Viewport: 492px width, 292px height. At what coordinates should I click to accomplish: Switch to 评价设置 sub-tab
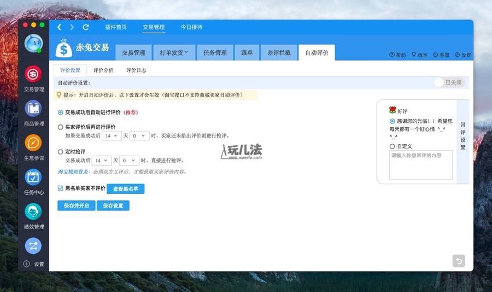(71, 70)
